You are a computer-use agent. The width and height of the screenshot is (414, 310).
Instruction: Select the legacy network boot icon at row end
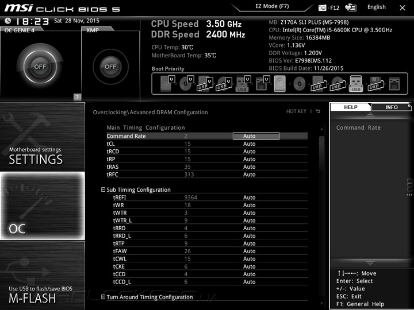tap(394, 84)
